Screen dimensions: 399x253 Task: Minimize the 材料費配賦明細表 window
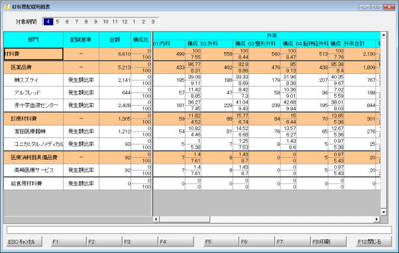(364, 7)
